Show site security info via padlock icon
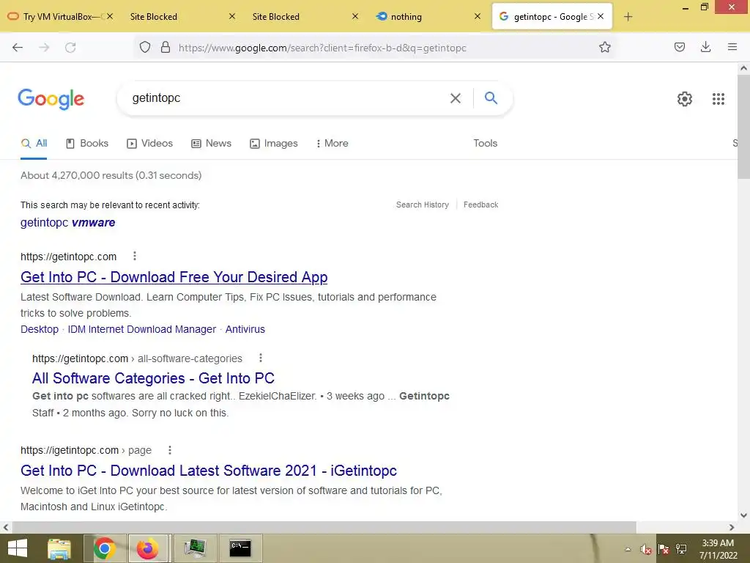The height and width of the screenshot is (563, 750). [x=166, y=47]
